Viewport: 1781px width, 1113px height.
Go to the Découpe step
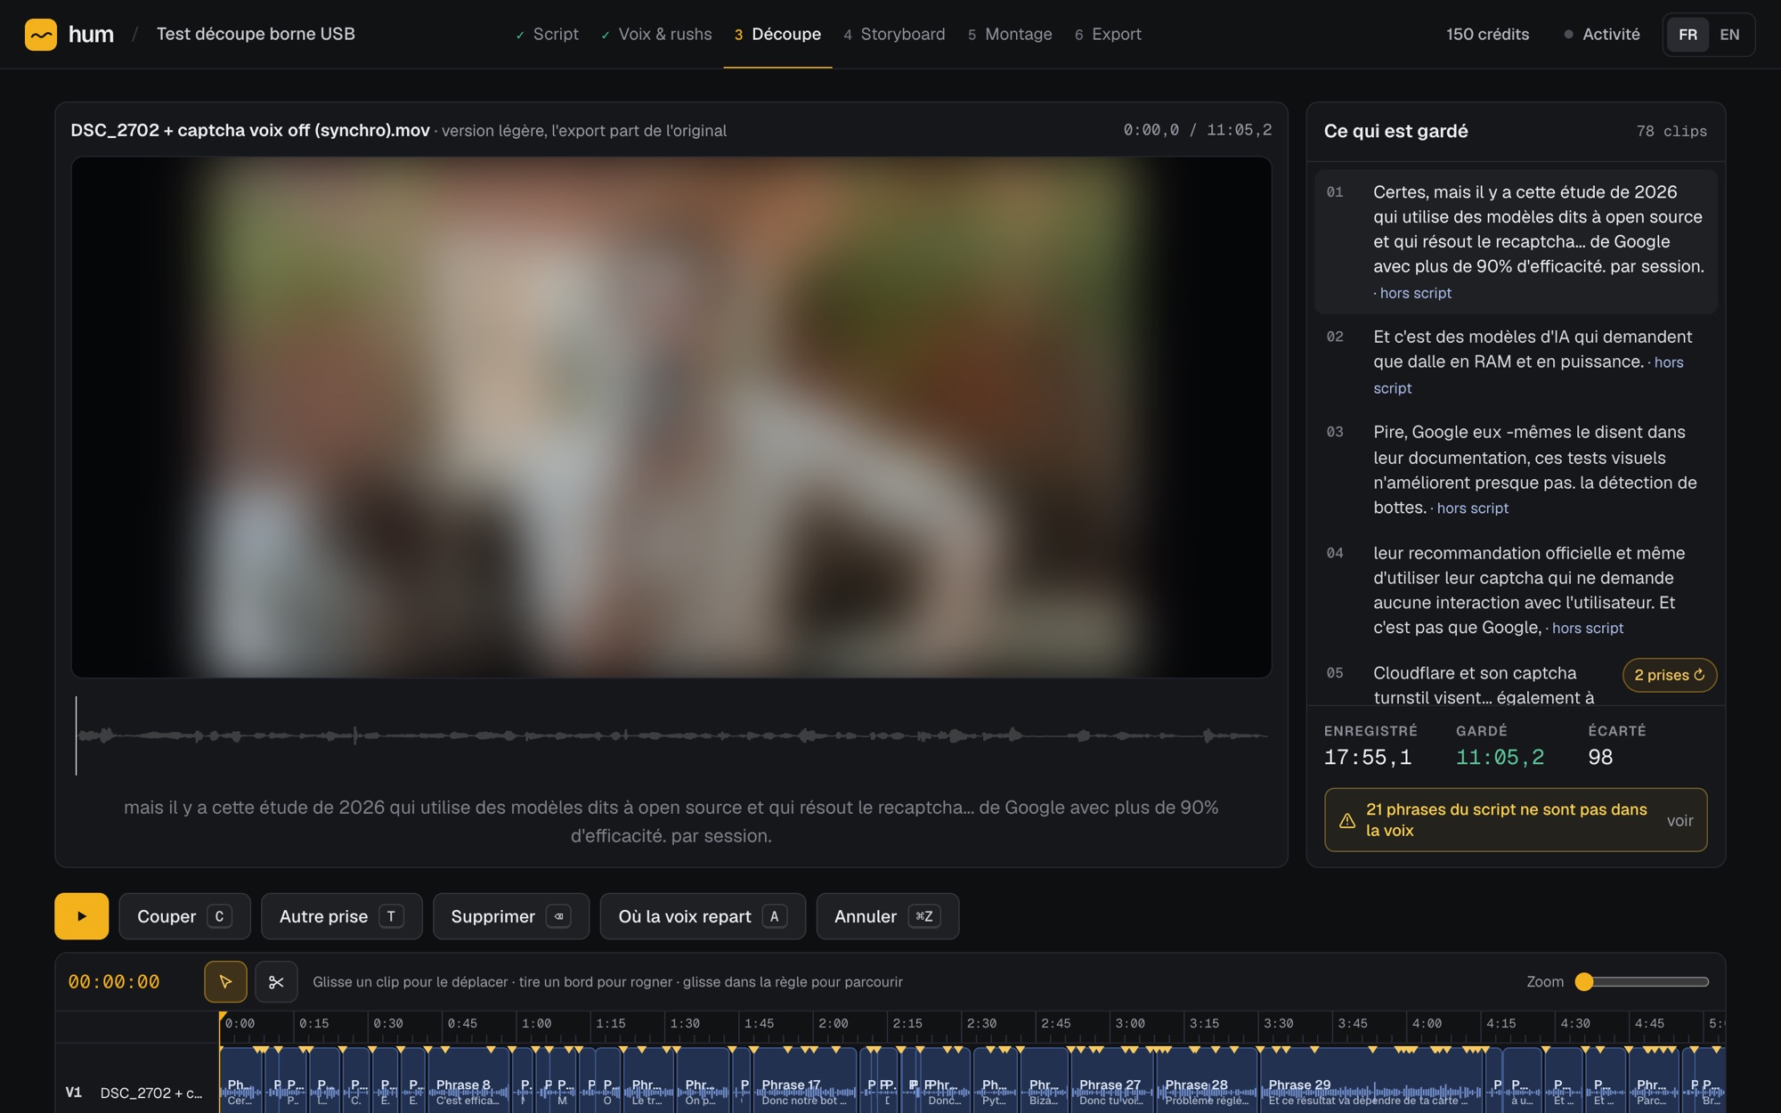click(777, 34)
